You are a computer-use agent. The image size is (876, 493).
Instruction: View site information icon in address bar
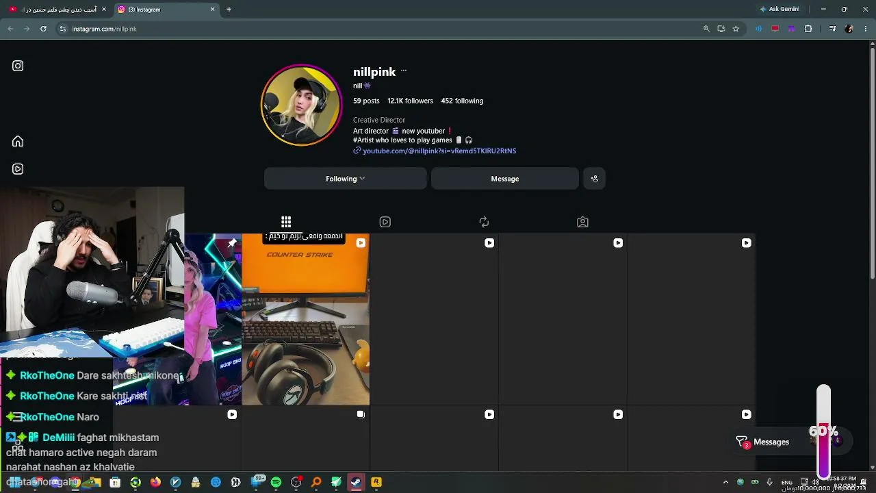click(63, 29)
